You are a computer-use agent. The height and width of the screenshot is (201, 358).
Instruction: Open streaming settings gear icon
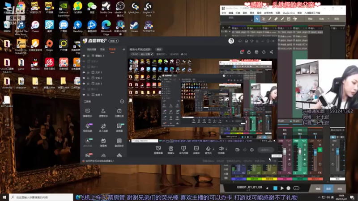point(252,150)
